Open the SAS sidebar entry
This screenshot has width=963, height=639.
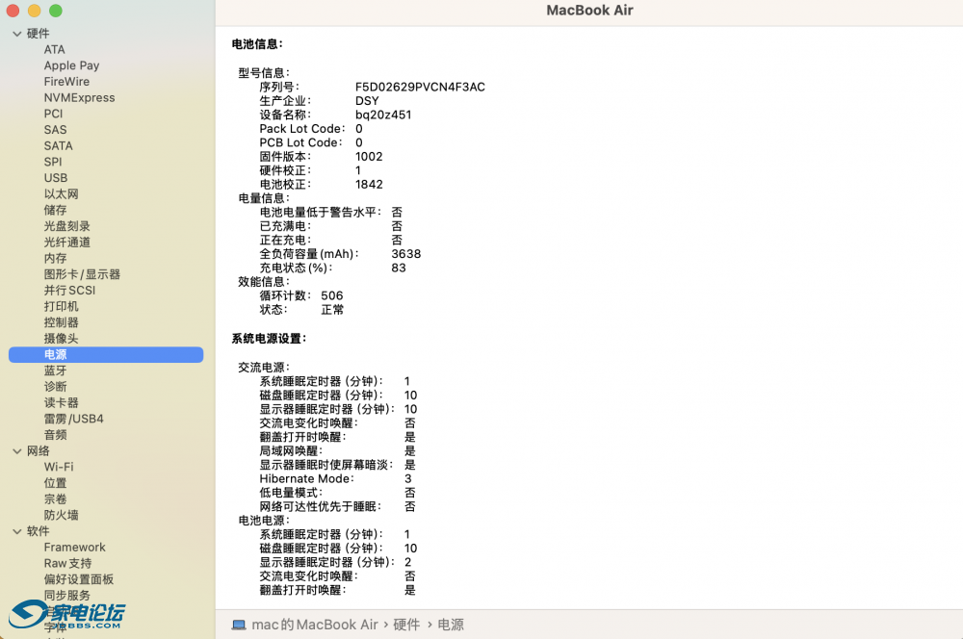coord(55,130)
